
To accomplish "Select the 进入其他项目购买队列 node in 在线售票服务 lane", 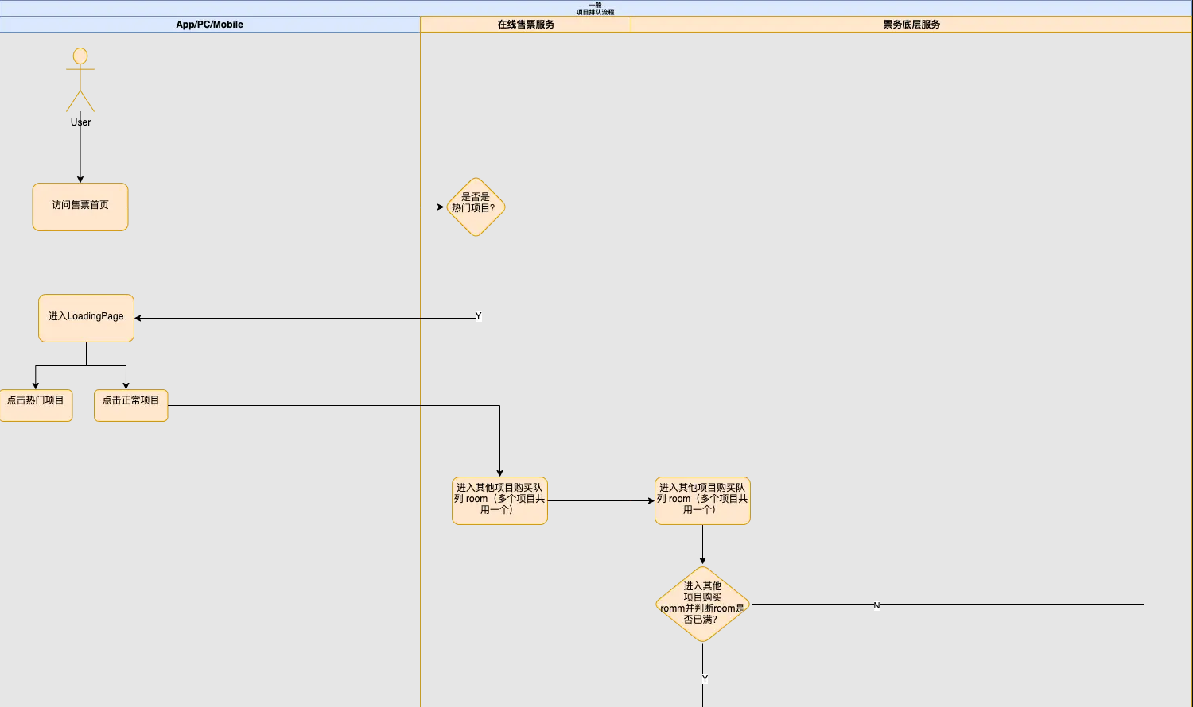I will (499, 501).
